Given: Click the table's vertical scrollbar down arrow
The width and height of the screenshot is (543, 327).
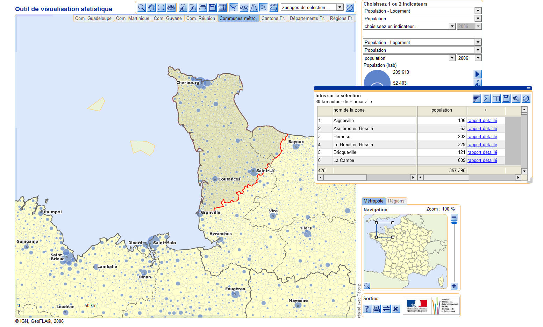Looking at the screenshot, I should click(524, 171).
